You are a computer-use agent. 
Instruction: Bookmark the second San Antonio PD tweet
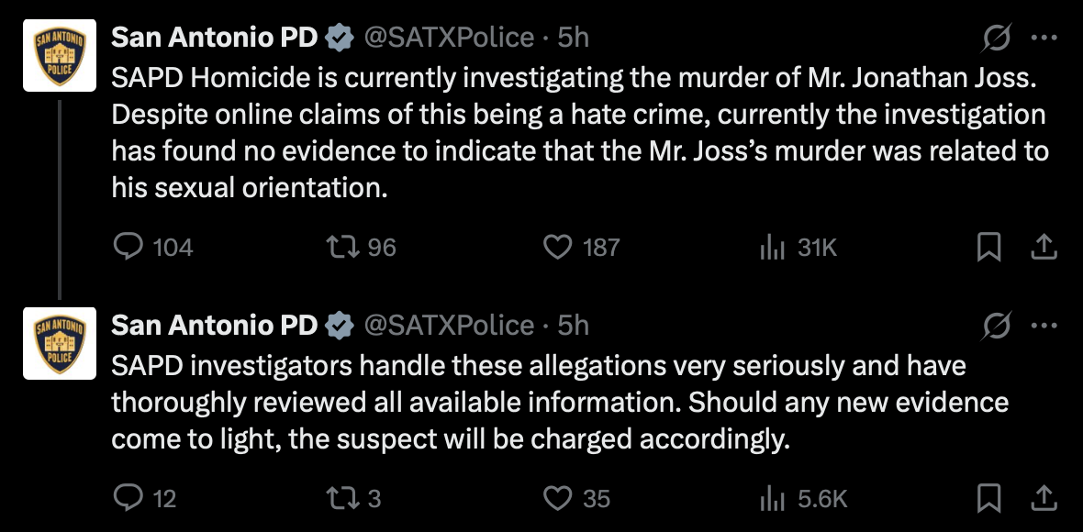[988, 498]
